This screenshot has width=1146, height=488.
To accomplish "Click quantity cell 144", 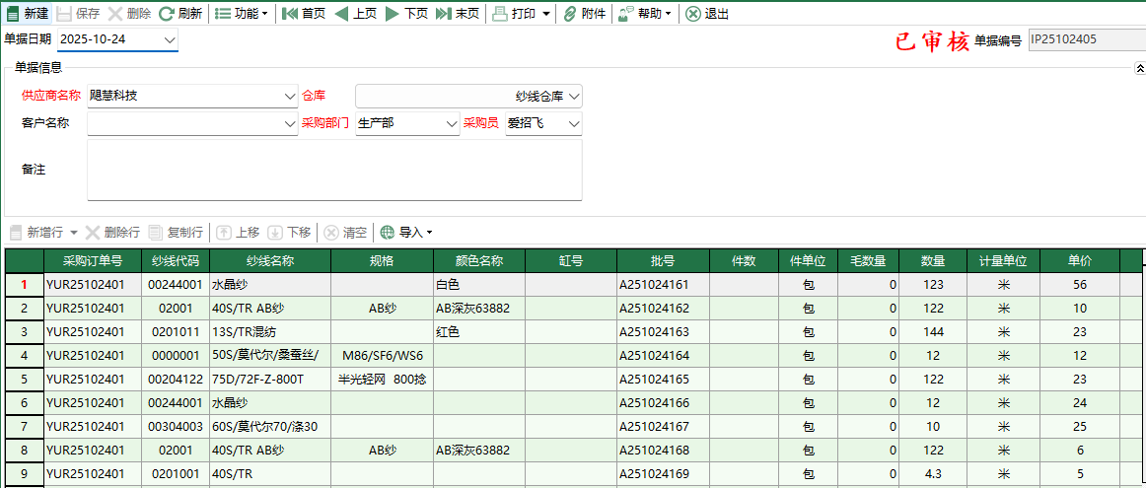I will point(933,332).
